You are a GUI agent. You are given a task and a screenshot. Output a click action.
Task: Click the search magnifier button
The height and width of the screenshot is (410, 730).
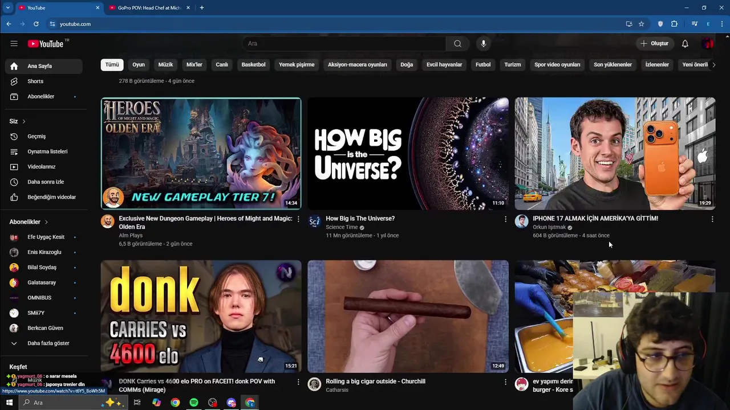pyautogui.click(x=457, y=44)
